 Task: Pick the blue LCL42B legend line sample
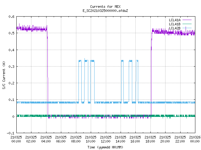point(187,28)
